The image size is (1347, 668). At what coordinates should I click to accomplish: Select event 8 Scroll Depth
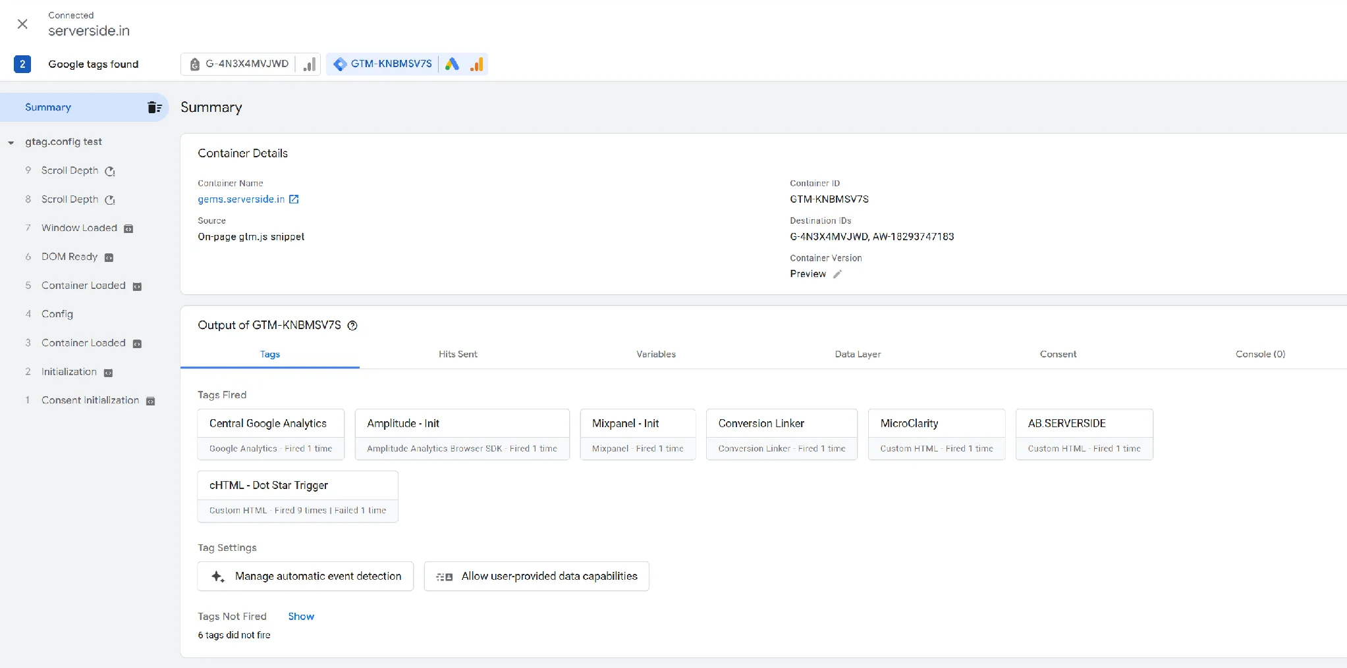(70, 199)
